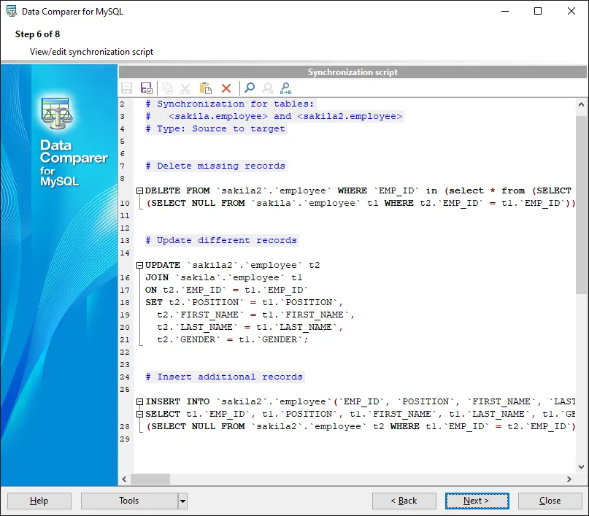Viewport: 589px width, 516px height.
Task: Click comment '# Delete missing records'
Action: 215,166
